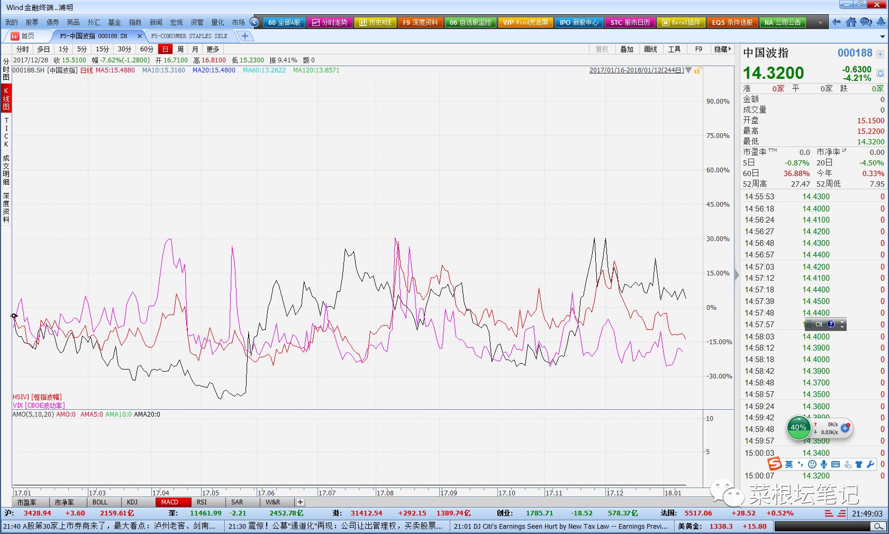The width and height of the screenshot is (889, 534).
Task: Switch to F5-CONSUMER STAPLES SELE tab
Action: pyautogui.click(x=189, y=36)
